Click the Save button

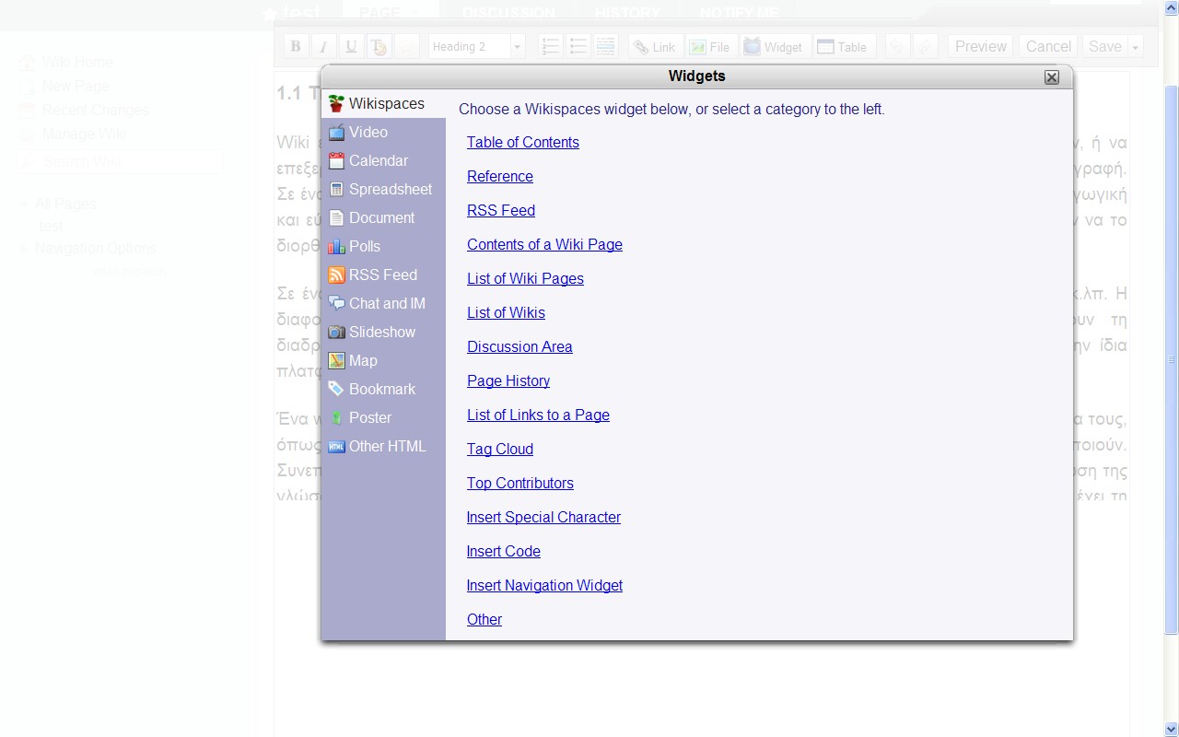coord(1105,46)
